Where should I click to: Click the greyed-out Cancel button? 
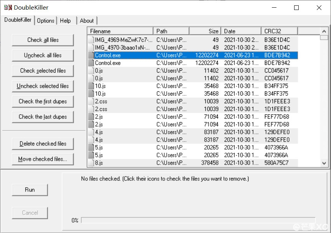click(x=30, y=213)
